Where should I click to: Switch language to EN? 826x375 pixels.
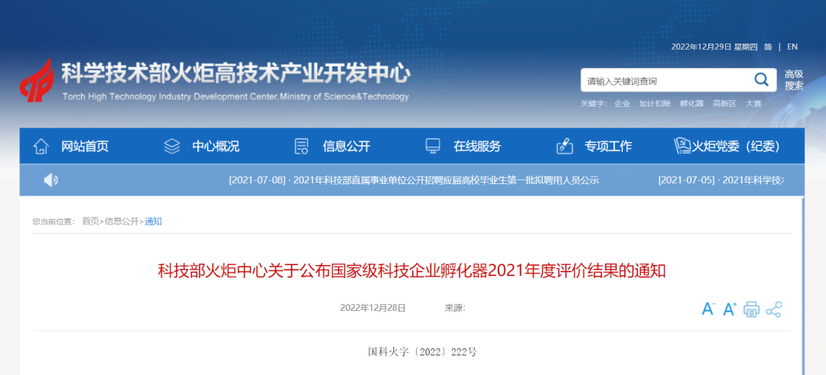pos(792,47)
